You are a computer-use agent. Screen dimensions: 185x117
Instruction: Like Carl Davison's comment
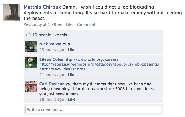[x=71, y=99]
